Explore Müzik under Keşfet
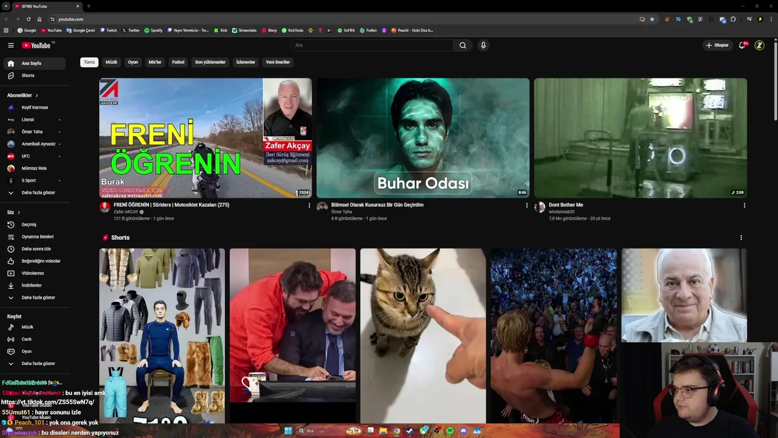778x438 pixels. [x=34, y=327]
